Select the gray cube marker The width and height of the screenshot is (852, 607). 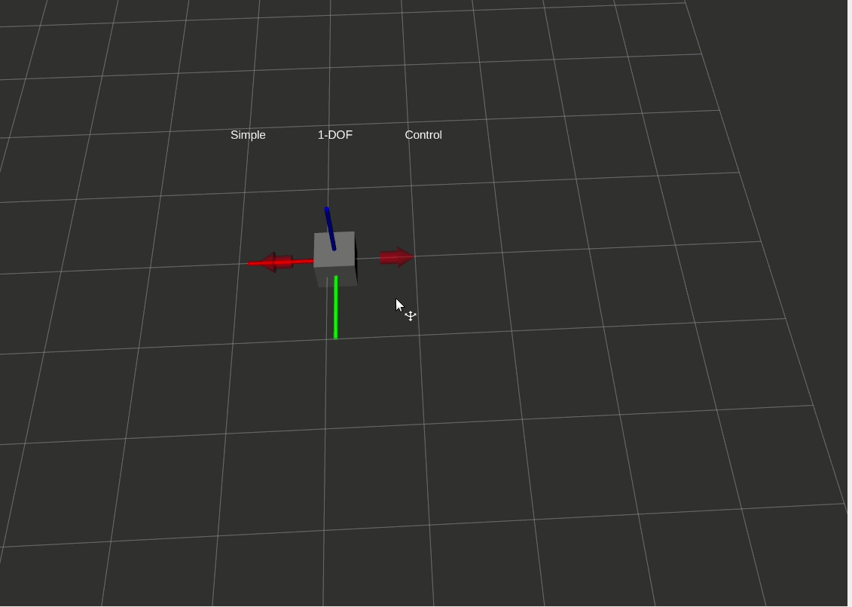point(336,259)
